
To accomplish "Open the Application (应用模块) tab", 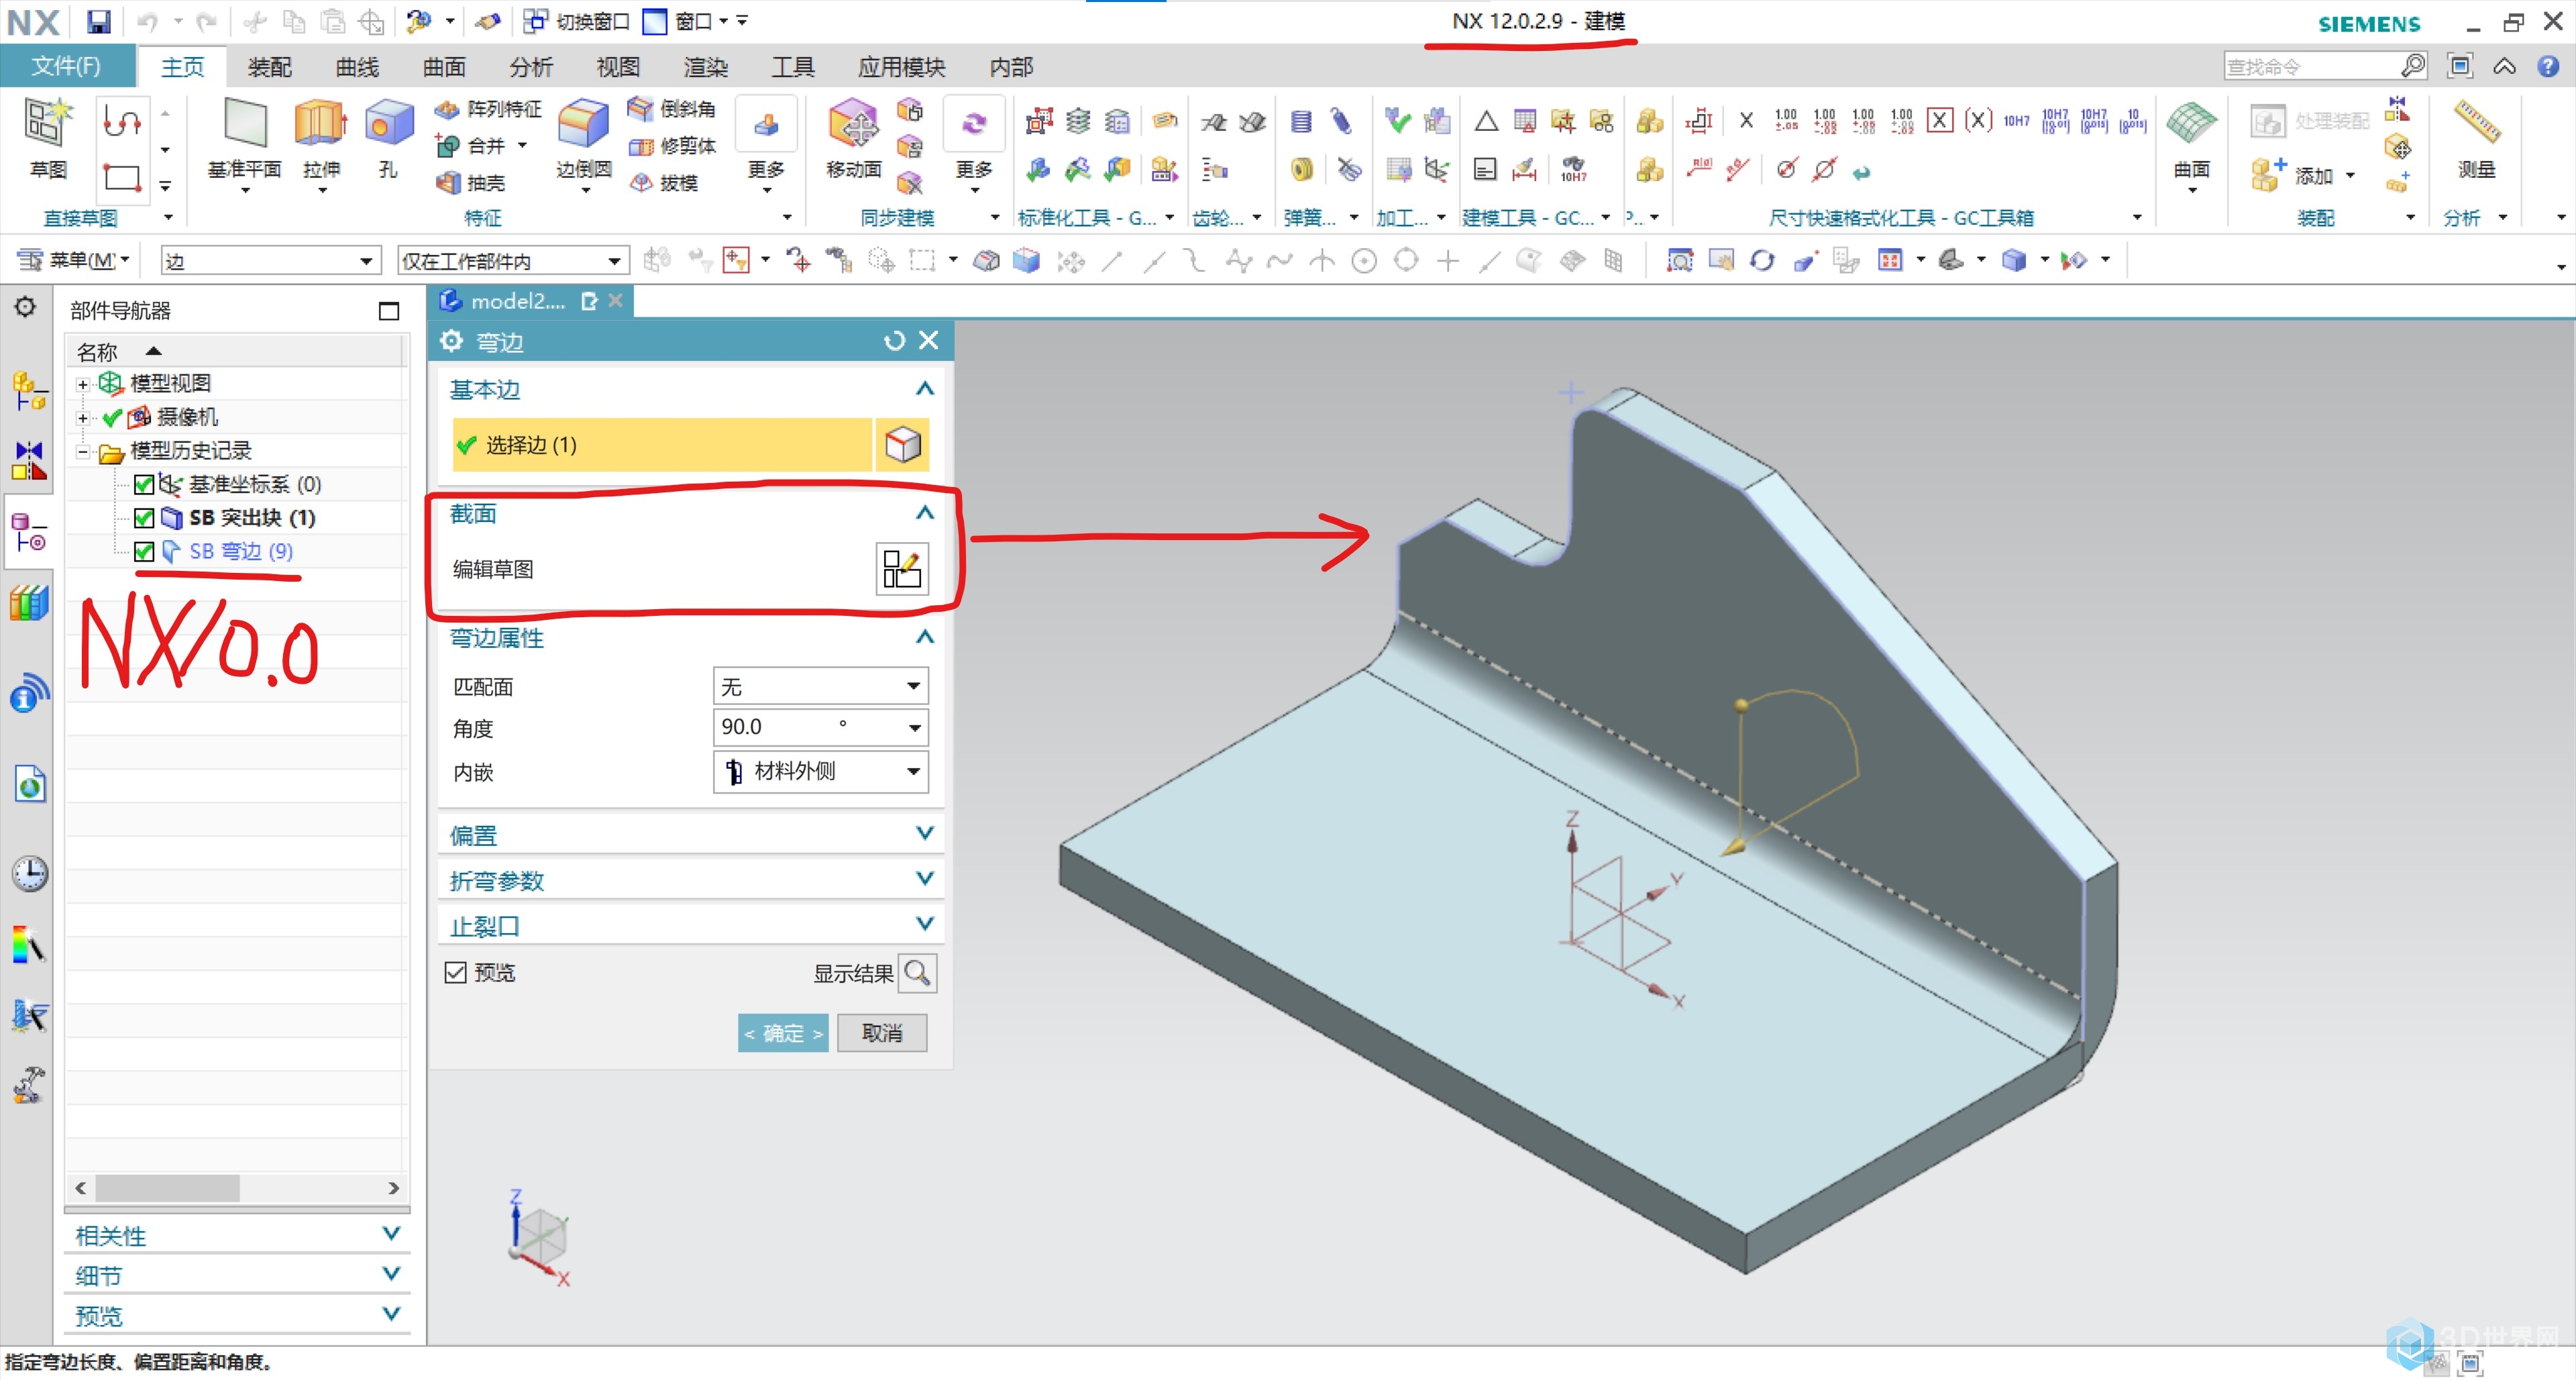I will pyautogui.click(x=901, y=67).
